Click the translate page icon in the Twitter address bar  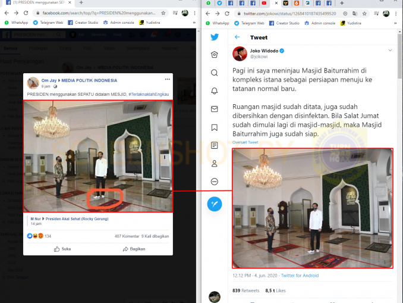(355, 13)
